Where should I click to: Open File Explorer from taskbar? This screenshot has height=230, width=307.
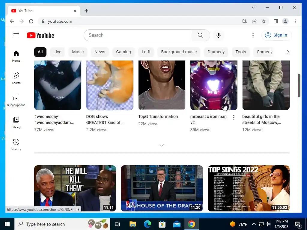(133, 224)
